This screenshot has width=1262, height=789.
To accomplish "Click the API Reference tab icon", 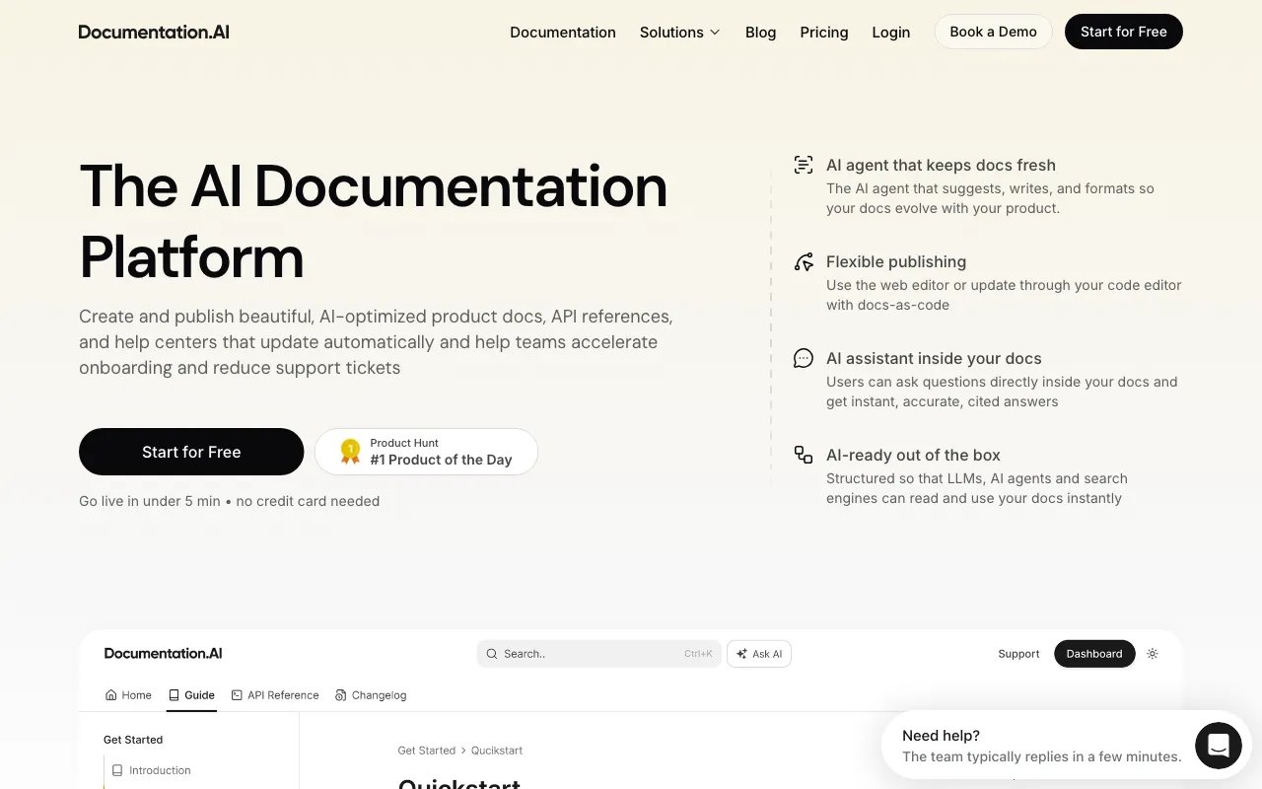I will click(237, 695).
